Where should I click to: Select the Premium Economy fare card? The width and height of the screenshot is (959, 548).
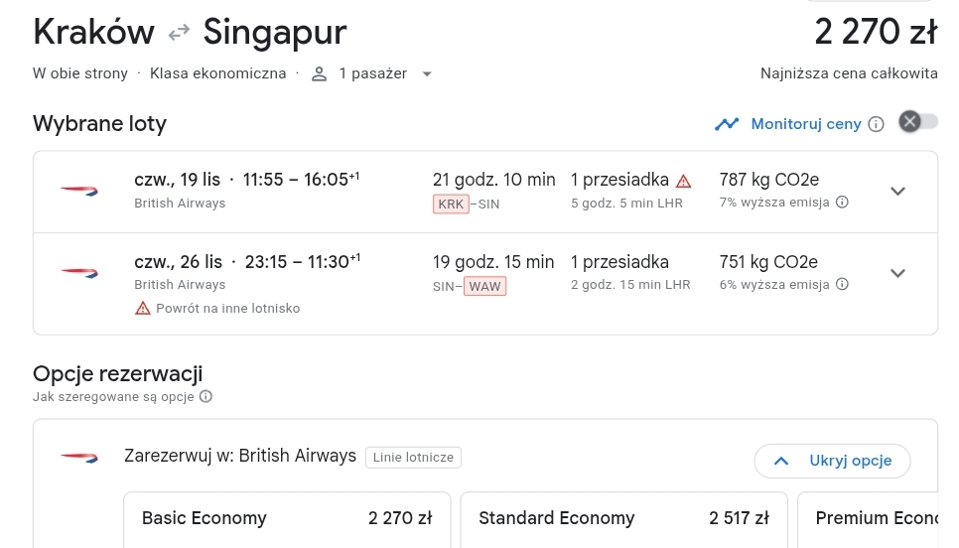868,519
